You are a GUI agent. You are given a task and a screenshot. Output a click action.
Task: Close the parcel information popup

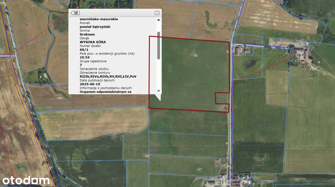(x=157, y=13)
